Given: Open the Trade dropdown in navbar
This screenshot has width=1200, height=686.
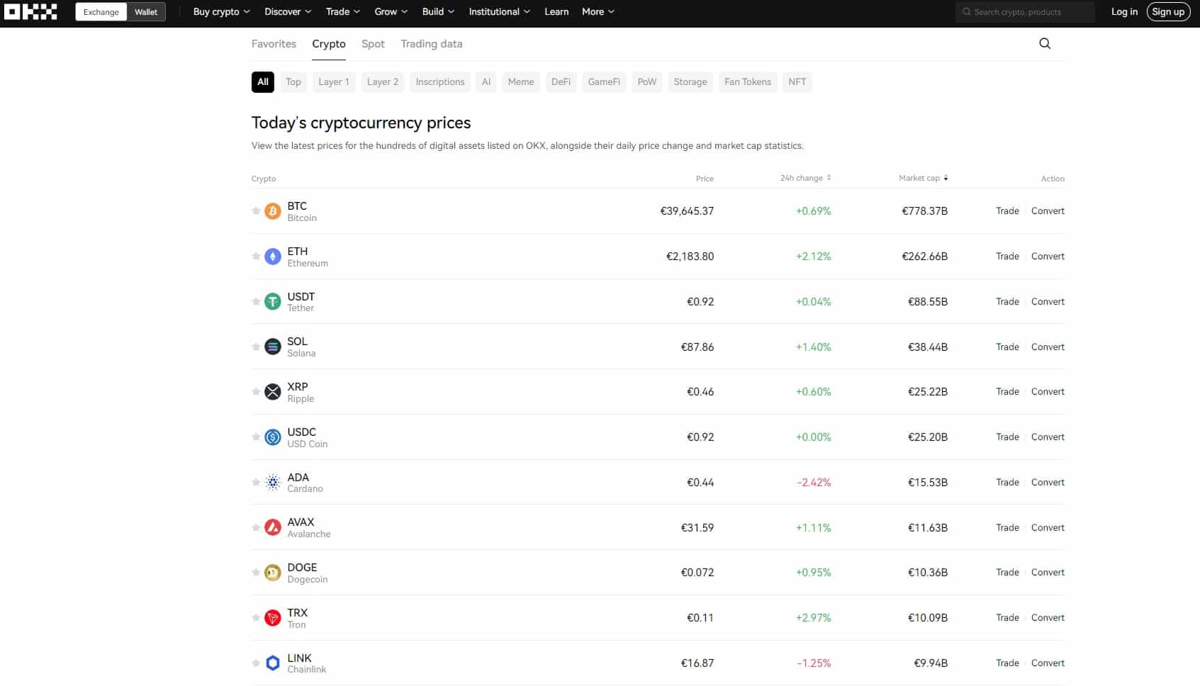Looking at the screenshot, I should [x=342, y=12].
